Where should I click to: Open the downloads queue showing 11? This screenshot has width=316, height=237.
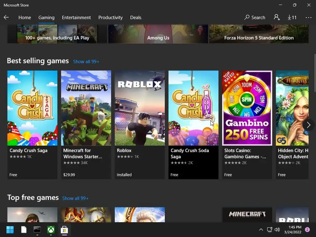(x=292, y=18)
